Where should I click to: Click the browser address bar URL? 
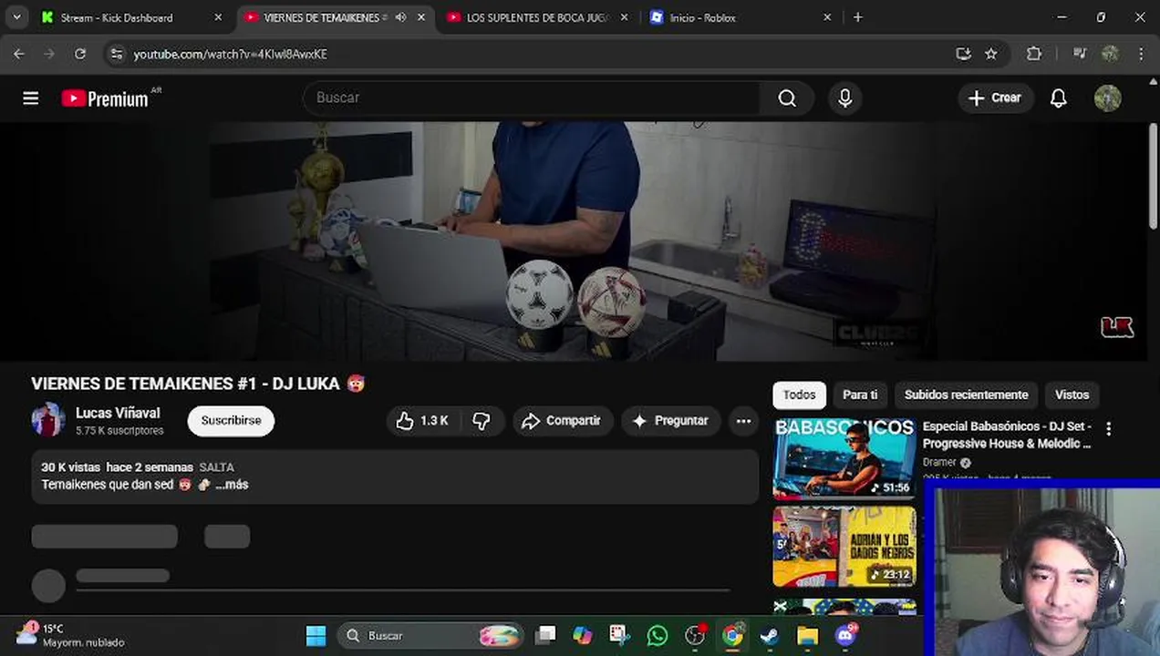230,54
